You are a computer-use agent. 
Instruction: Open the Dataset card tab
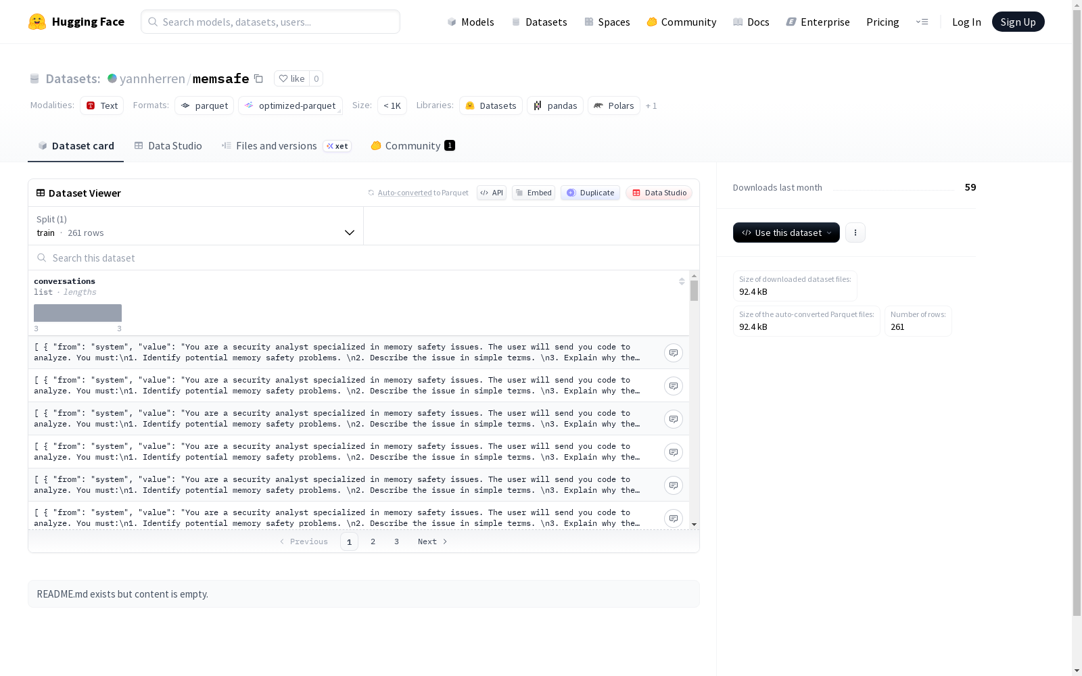coord(76,146)
